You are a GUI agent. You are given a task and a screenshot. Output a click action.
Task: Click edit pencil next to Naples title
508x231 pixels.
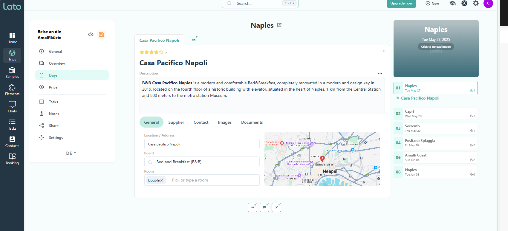(279, 25)
